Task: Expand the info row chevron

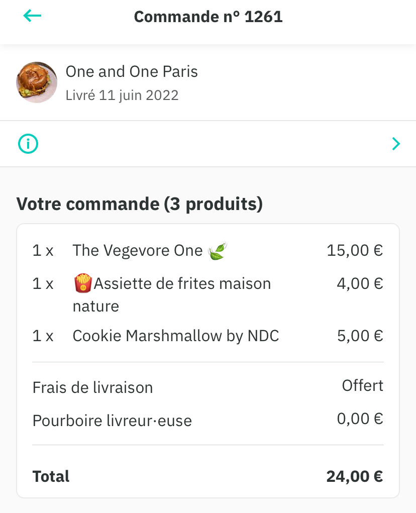Action: pyautogui.click(x=396, y=144)
